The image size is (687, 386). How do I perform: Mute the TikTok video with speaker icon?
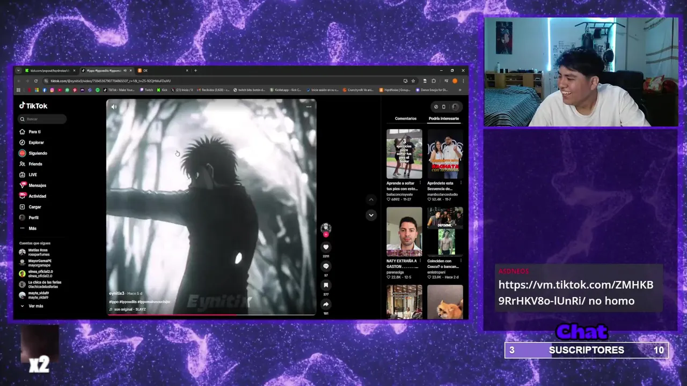(x=114, y=107)
